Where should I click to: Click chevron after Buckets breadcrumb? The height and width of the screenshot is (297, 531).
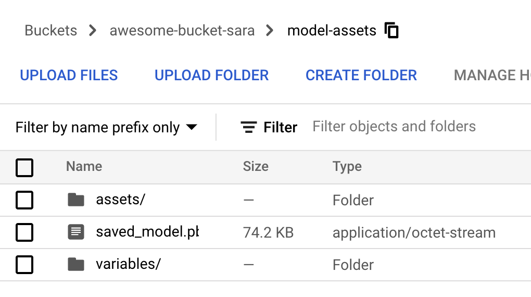(x=93, y=31)
